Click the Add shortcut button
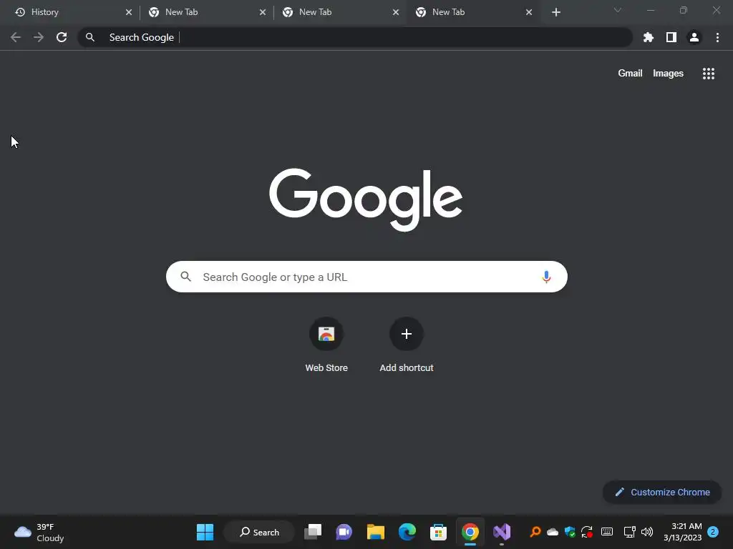 [x=407, y=345]
